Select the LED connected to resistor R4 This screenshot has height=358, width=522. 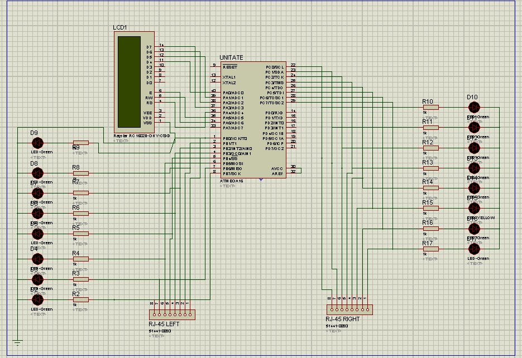point(37,259)
